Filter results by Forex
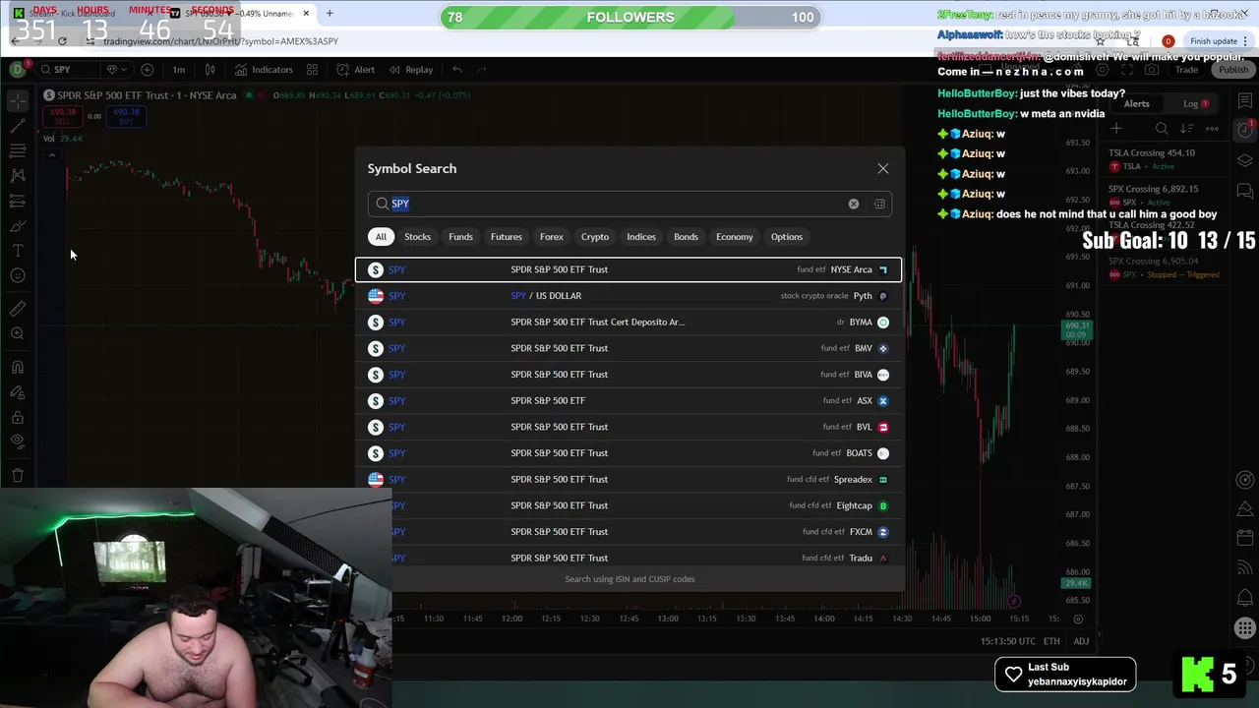This screenshot has height=708, width=1259. point(552,237)
